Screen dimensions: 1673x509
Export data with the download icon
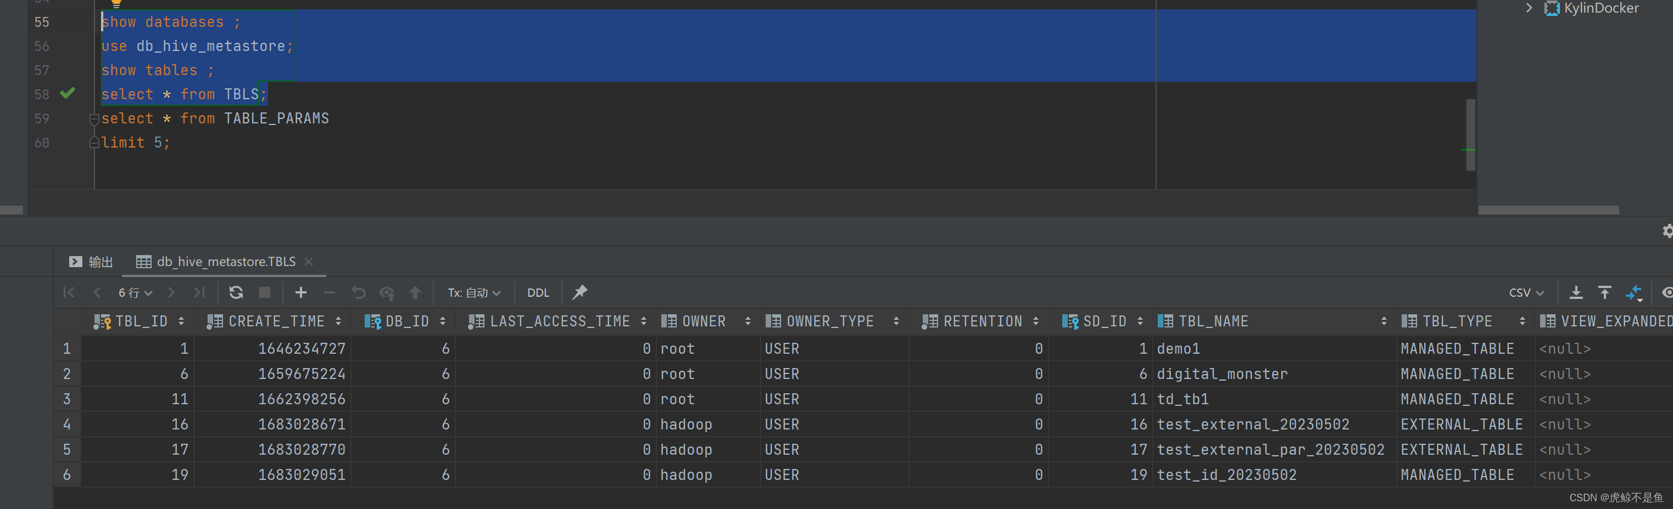(1576, 292)
